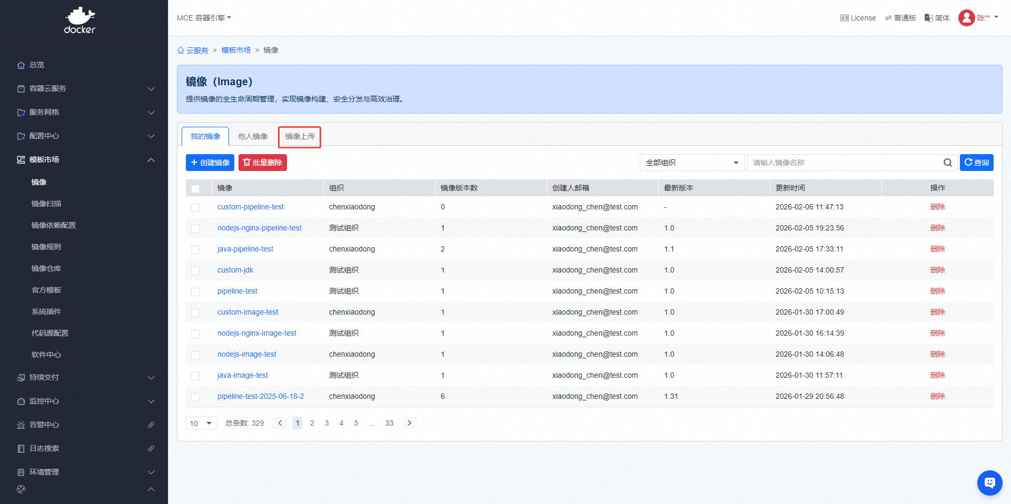Switch to the 镜像上传 tab
The image size is (1011, 504).
300,137
